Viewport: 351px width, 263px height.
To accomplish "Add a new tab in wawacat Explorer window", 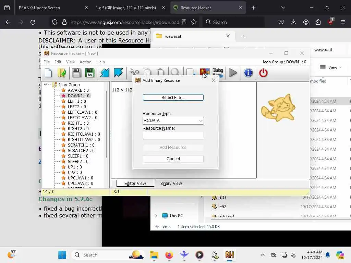I will pyautogui.click(x=243, y=36).
